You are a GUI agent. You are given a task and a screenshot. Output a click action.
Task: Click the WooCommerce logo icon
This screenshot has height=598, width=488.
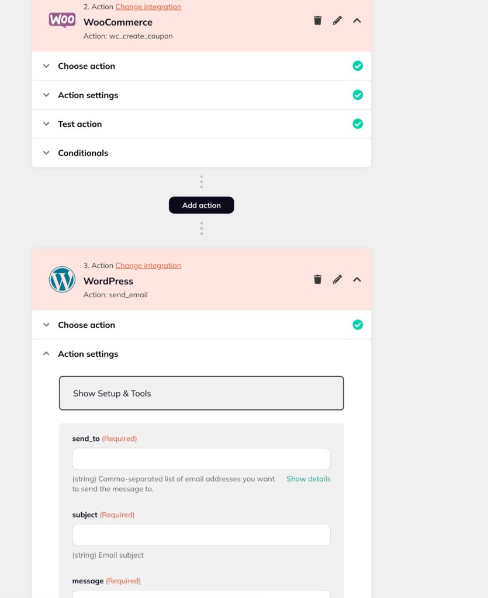[x=62, y=20]
